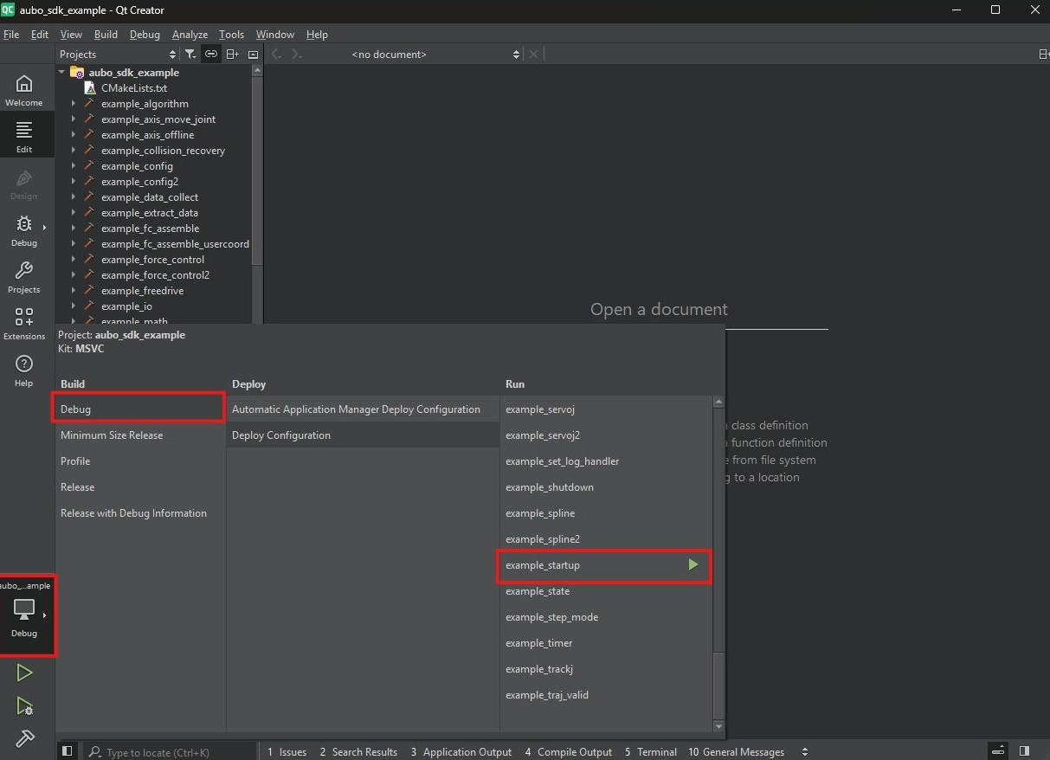Expand the example_algorithm tree node
This screenshot has height=760, width=1050.
(74, 104)
